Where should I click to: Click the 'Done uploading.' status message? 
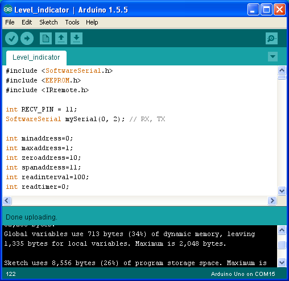(x=31, y=217)
